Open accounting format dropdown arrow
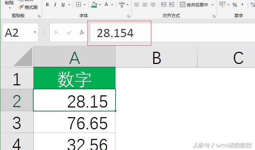Image resolution: width=255 pixels, height=150 pixels. [228, 5]
